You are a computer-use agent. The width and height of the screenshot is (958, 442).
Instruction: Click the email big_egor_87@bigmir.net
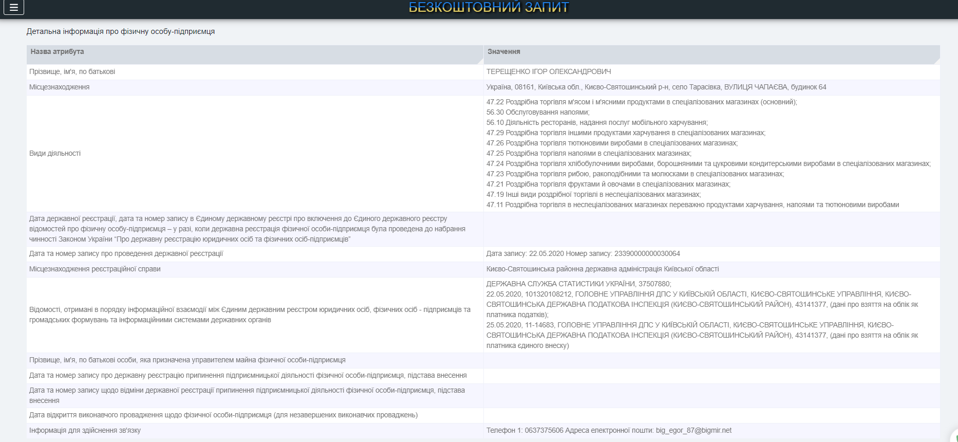[x=693, y=431]
